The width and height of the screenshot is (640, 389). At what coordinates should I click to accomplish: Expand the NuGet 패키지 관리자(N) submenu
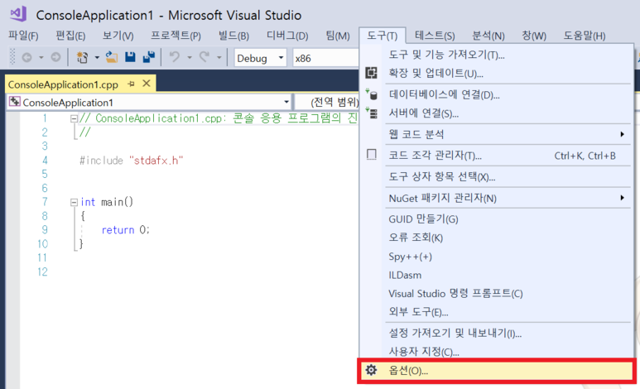pos(496,198)
